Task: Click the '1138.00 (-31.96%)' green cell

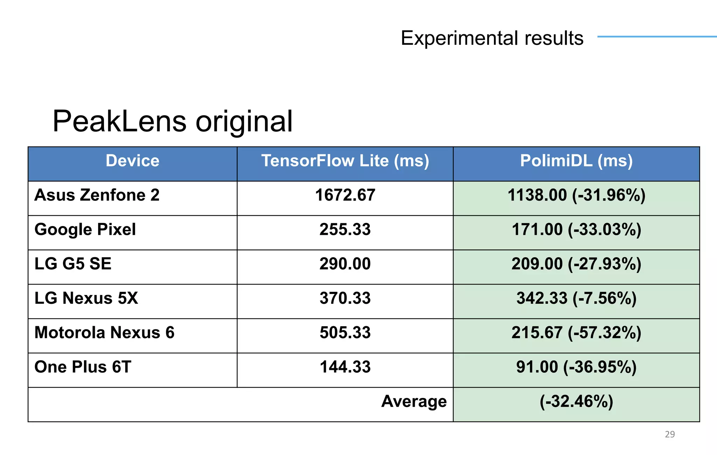Action: tap(576, 198)
